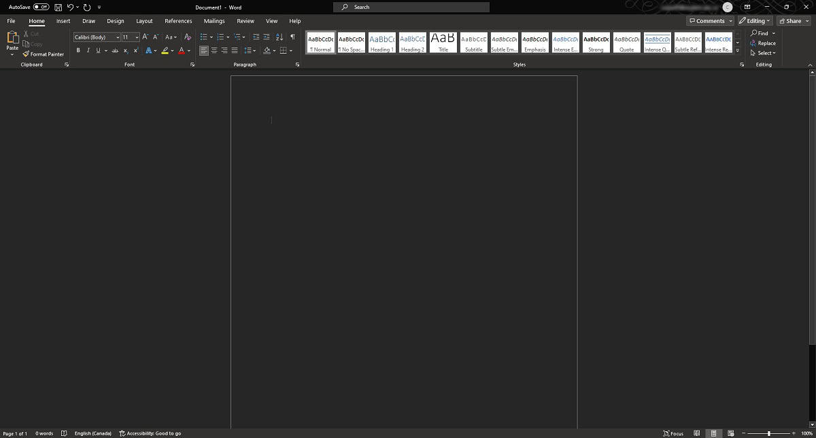Click in the Search box
Screen dimensions: 816x438
tap(411, 7)
